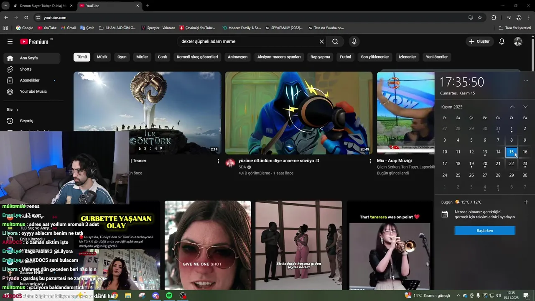Open the Tüm Yer İşaretleri folder

[515, 28]
